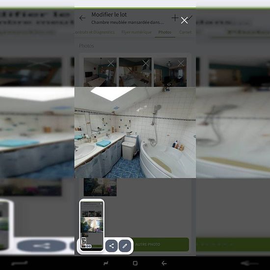
Task: Tap Android home navigation button
Action: click(135, 263)
